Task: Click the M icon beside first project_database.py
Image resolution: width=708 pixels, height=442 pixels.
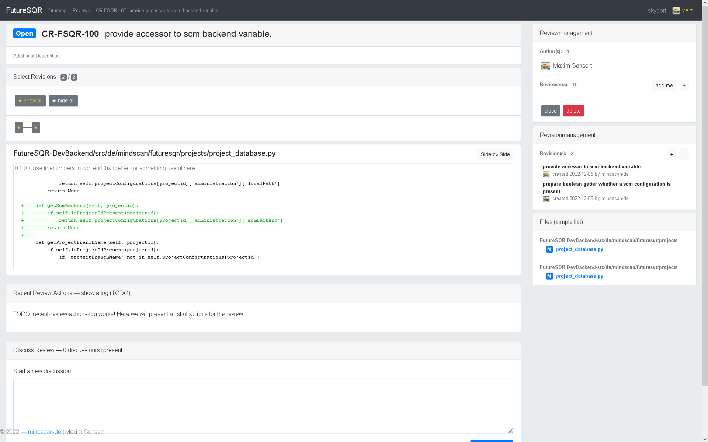Action: tap(549, 249)
